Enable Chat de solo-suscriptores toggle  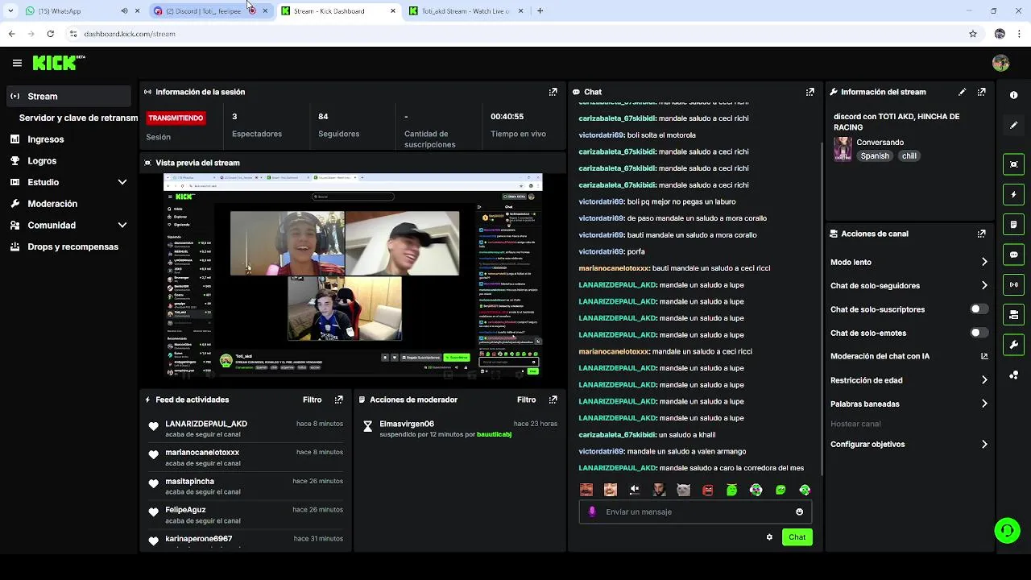[x=979, y=309]
